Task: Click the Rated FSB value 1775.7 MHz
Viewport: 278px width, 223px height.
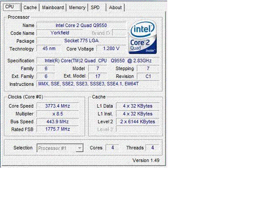Action: click(x=58, y=129)
